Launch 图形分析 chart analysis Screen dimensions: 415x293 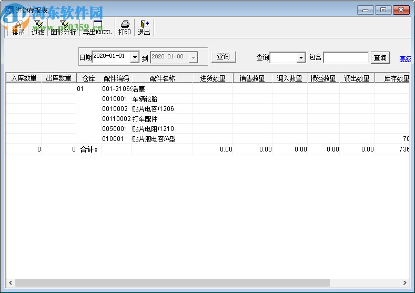tap(63, 28)
